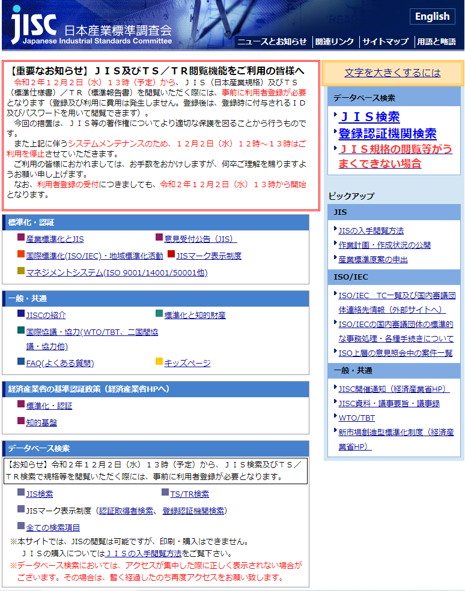Click the arrow bullet beside sidebar ＪＩＳ検索
This screenshot has height=591, width=465.
(x=336, y=115)
